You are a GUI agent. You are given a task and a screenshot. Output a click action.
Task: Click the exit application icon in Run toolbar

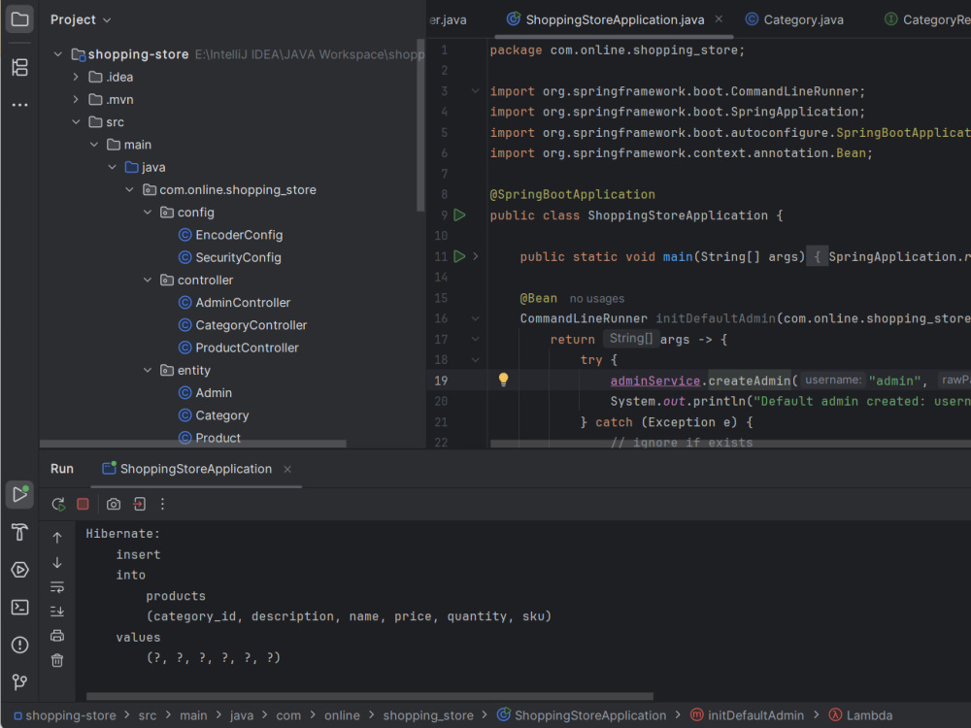click(x=139, y=504)
